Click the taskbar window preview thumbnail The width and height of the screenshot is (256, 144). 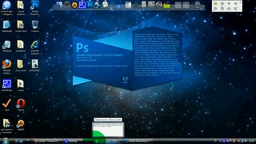pos(108,130)
